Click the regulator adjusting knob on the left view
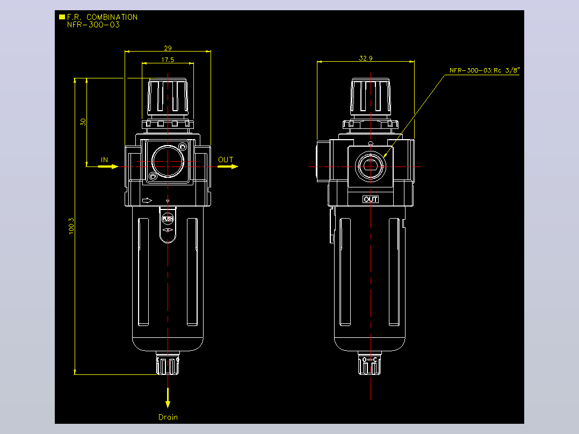Viewport: 579px width, 434px height. tap(168, 96)
